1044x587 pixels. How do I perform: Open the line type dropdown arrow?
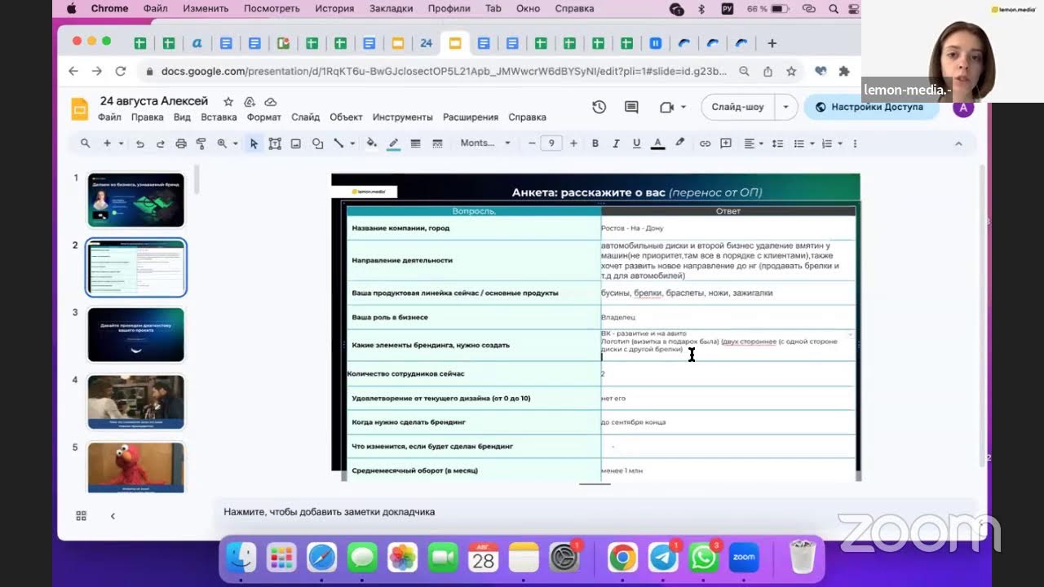pyautogui.click(x=352, y=143)
